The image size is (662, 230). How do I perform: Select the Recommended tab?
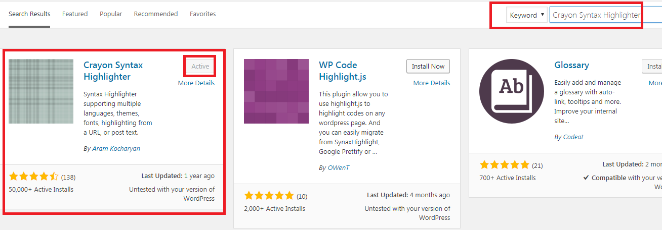(156, 14)
